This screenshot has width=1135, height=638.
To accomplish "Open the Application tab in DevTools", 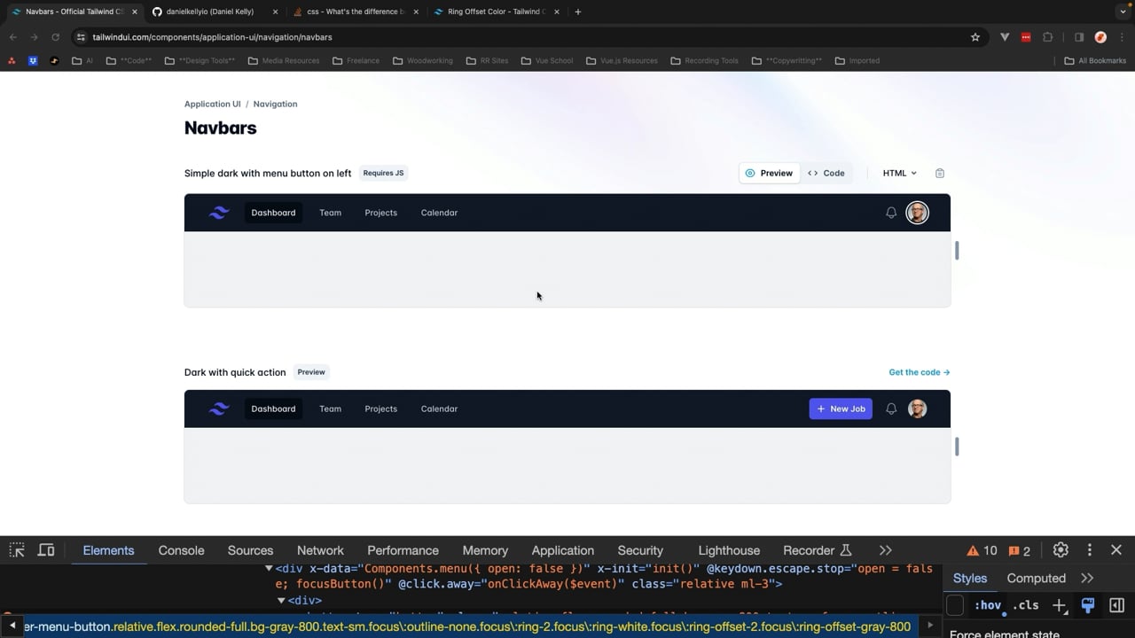I will point(562,550).
